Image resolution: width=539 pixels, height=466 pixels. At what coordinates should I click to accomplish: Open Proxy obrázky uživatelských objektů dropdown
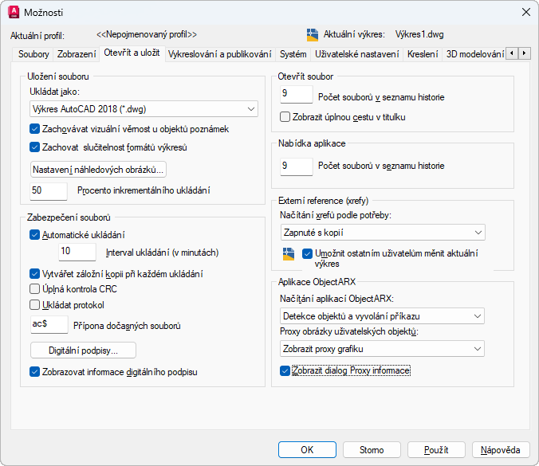coord(382,348)
